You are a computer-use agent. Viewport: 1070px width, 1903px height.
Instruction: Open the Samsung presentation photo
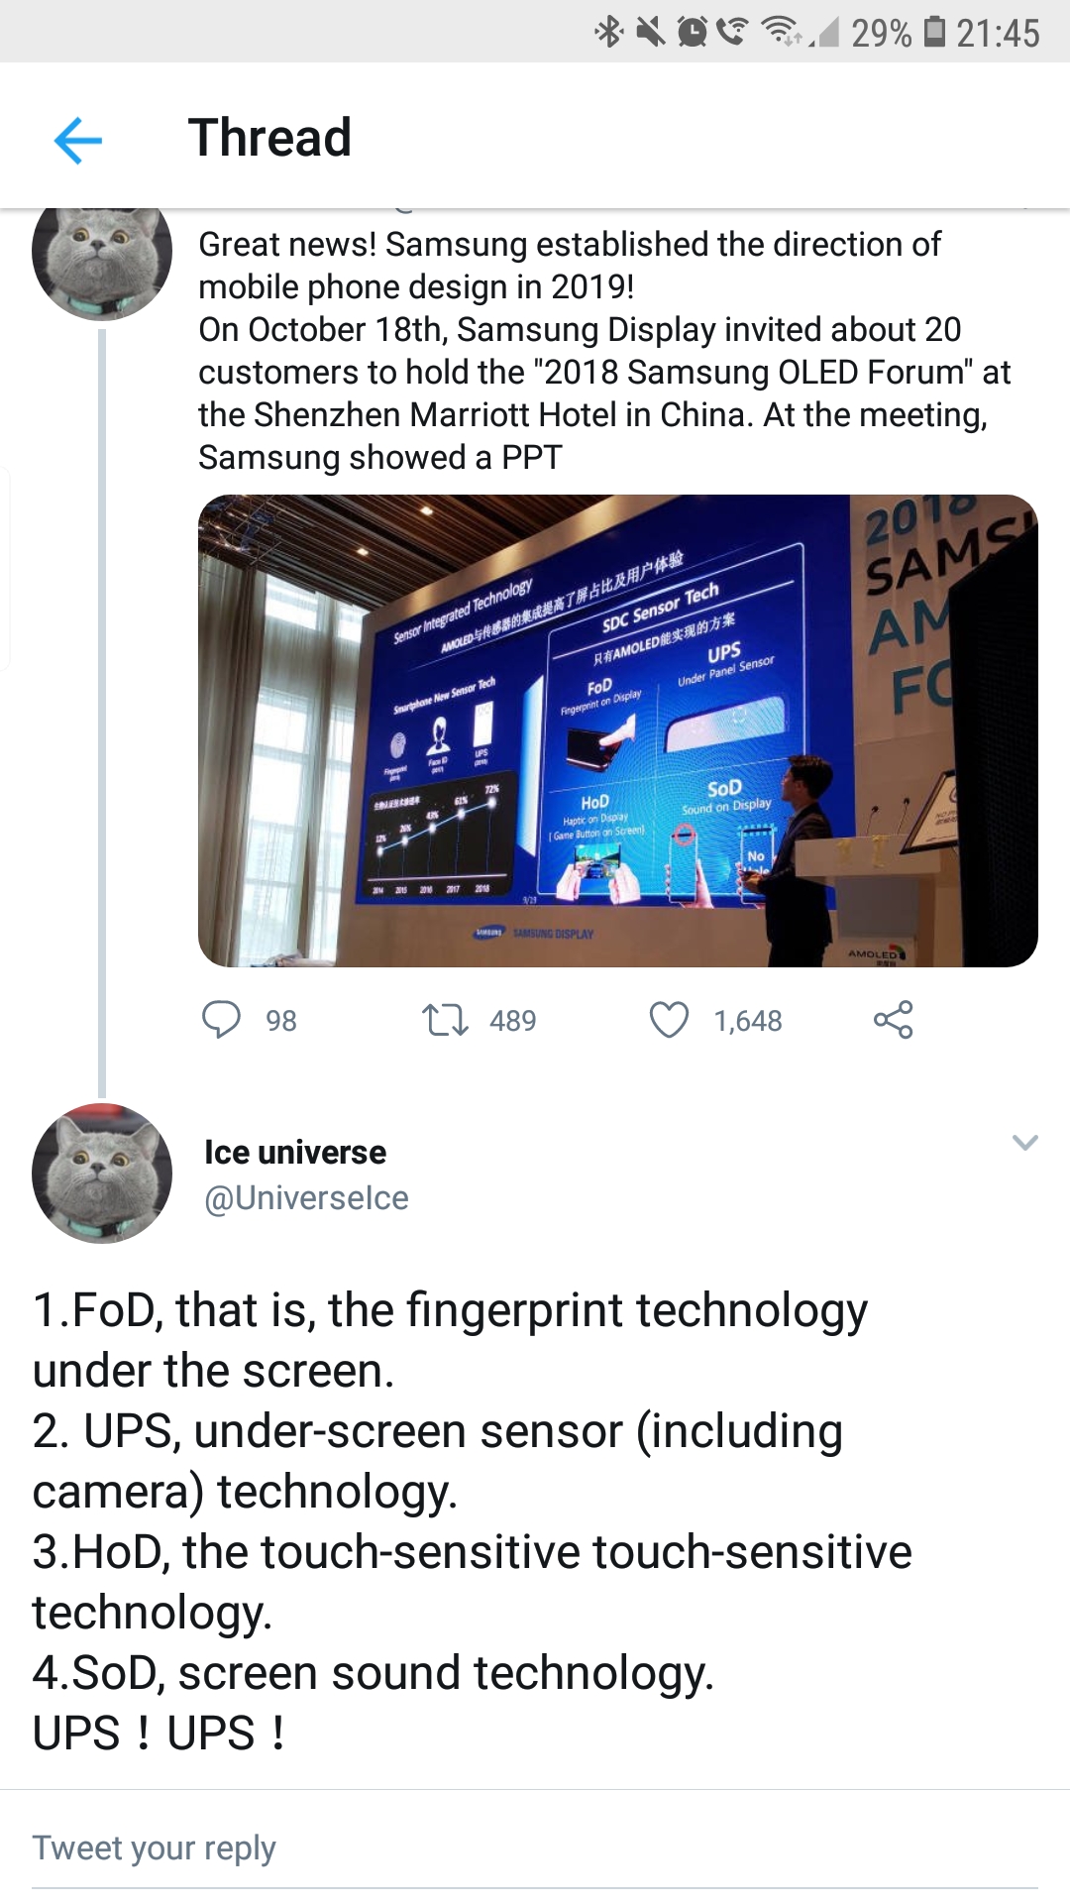(x=618, y=730)
